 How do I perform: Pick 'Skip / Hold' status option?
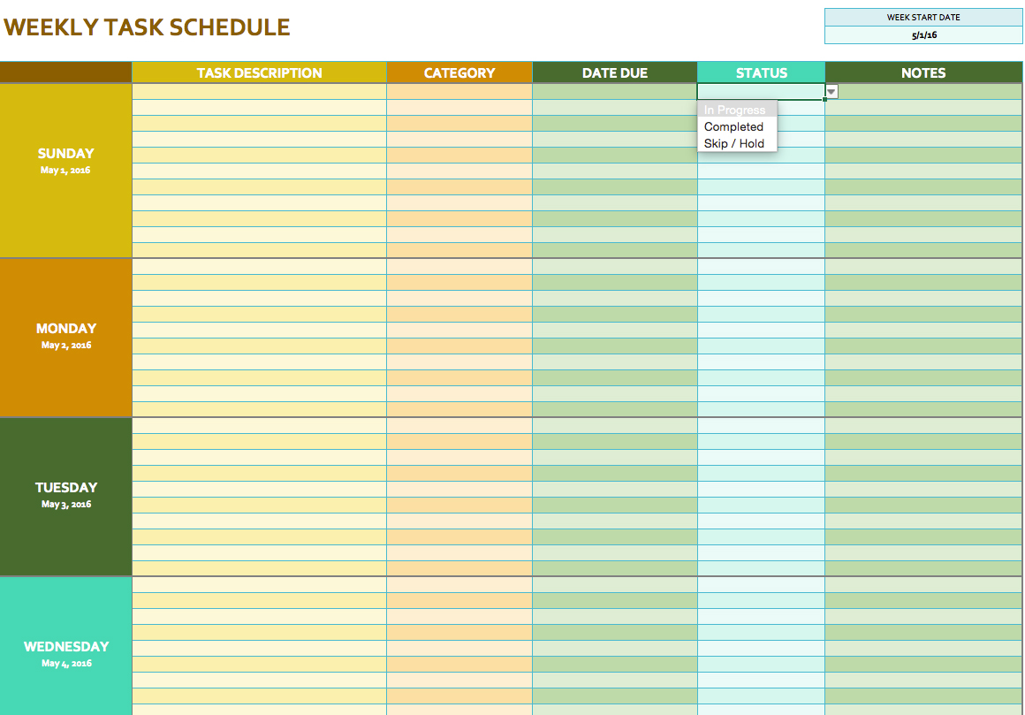tap(734, 143)
